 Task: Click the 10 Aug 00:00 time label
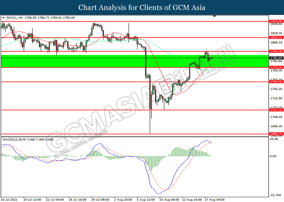pos(169,200)
